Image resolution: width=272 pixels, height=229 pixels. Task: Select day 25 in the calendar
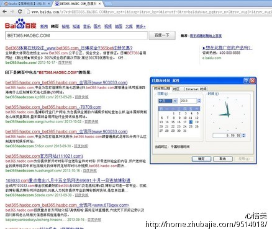pos(191,126)
